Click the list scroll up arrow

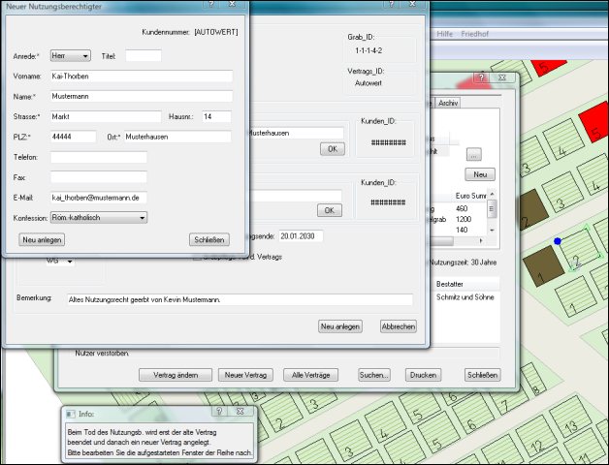point(492,194)
